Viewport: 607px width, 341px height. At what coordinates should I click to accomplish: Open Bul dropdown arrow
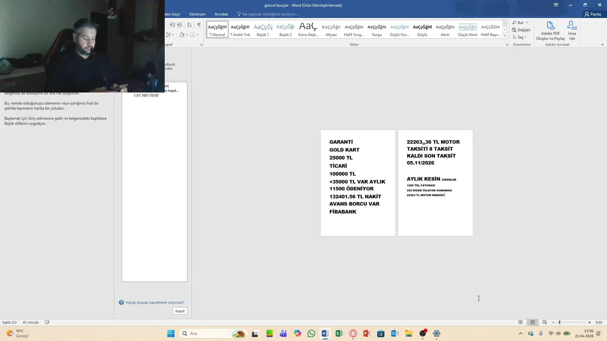pos(527,23)
